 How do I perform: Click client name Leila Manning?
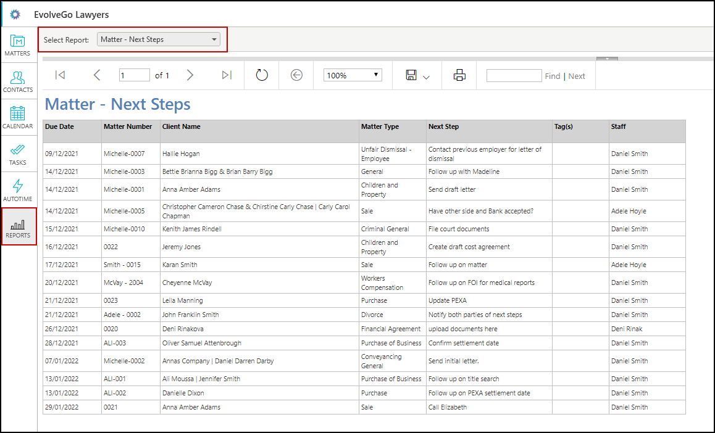click(182, 300)
